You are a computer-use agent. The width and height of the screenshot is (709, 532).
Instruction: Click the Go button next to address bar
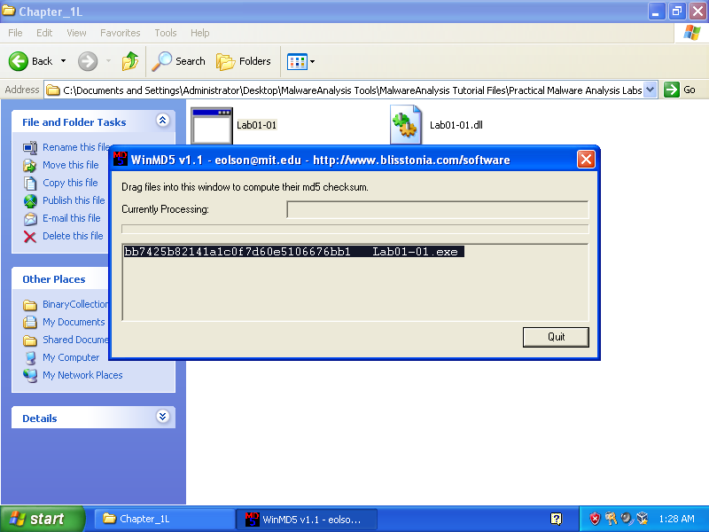[681, 90]
